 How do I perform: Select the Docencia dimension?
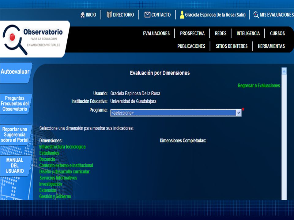47,159
